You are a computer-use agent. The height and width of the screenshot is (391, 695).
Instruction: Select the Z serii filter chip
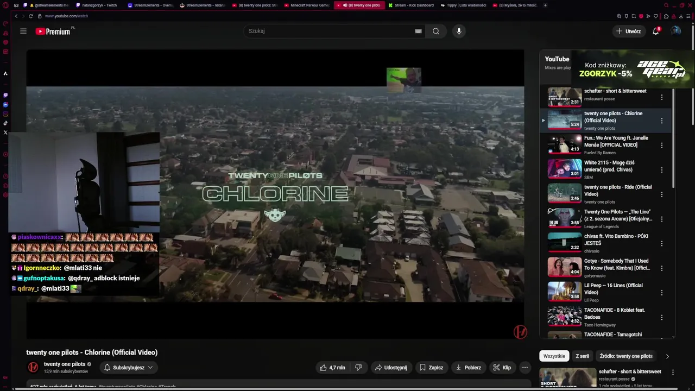click(583, 356)
